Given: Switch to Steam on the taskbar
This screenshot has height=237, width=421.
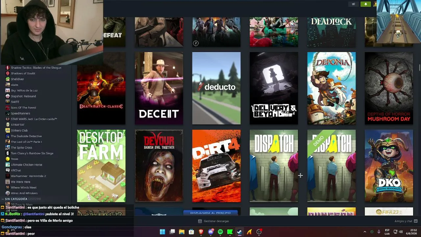Looking at the screenshot, I should pos(239,232).
